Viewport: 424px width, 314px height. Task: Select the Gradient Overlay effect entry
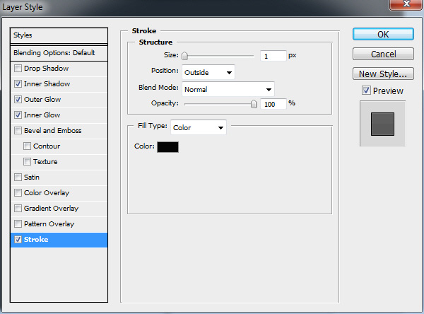(x=59, y=209)
